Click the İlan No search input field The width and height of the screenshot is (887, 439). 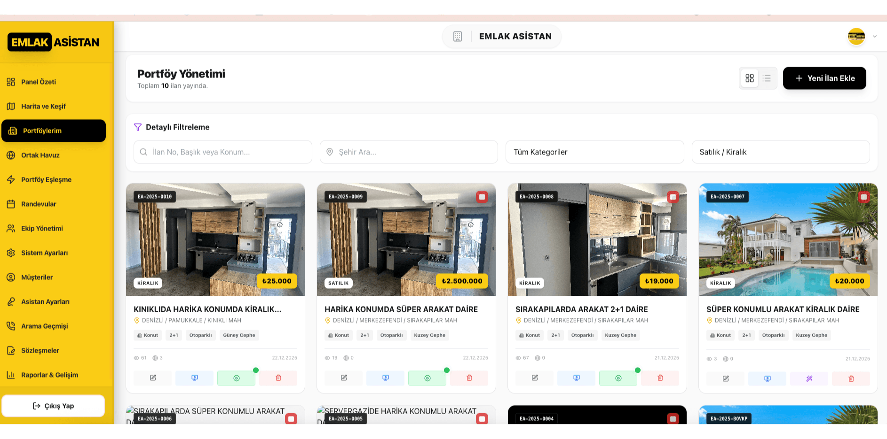coord(223,152)
